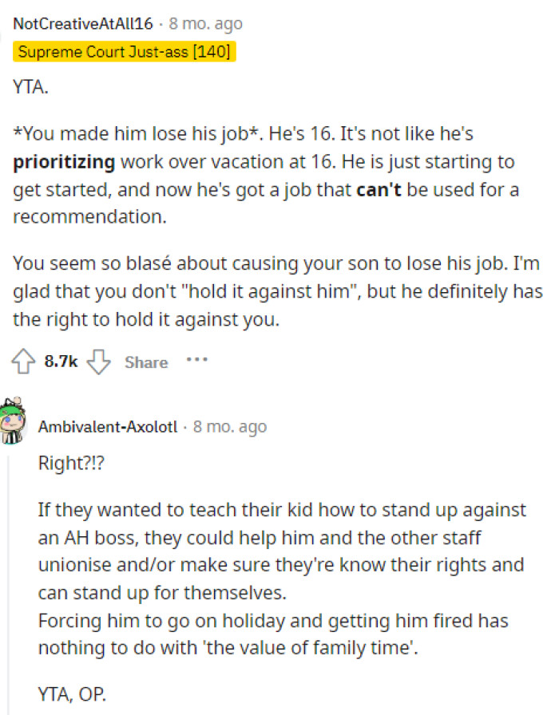Click the upward vote arrow beside 8.7k

[x=23, y=361]
